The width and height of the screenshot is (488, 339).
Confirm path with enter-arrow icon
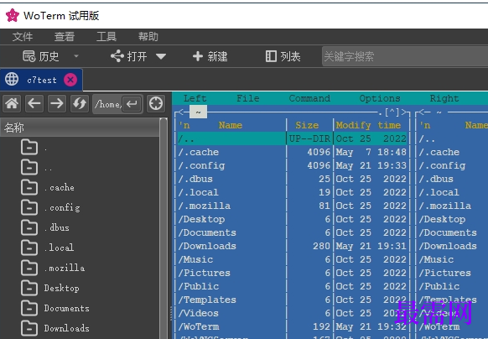coord(132,104)
